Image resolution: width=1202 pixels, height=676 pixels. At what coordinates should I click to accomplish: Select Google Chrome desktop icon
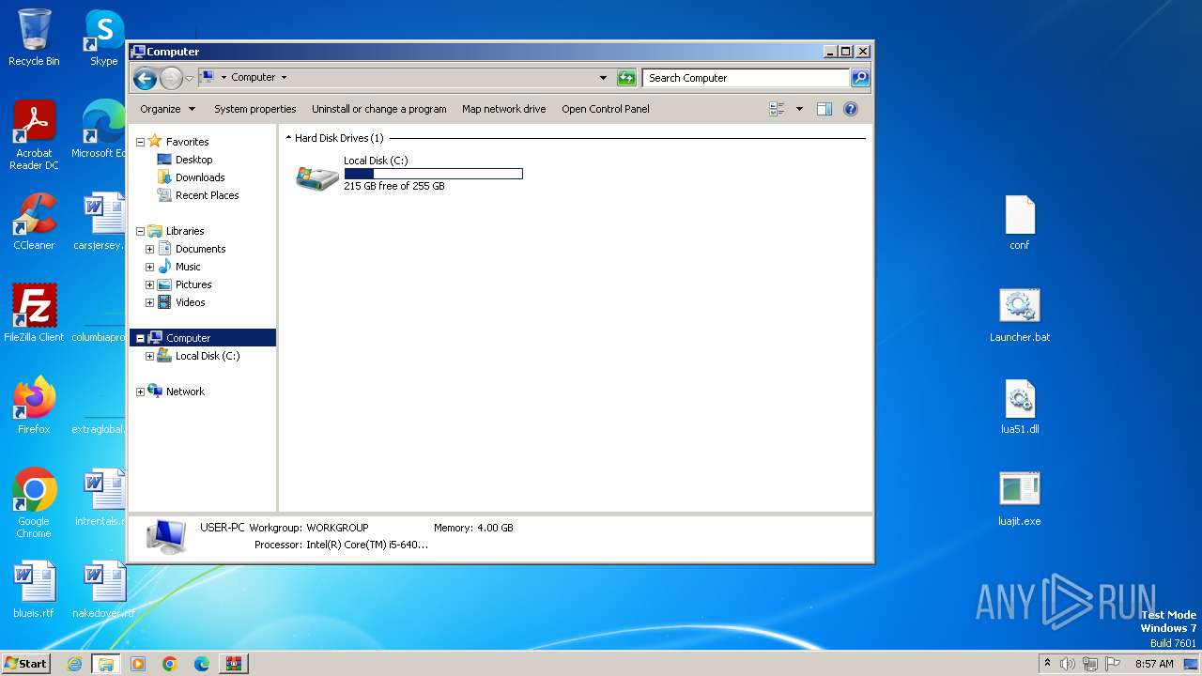click(34, 502)
